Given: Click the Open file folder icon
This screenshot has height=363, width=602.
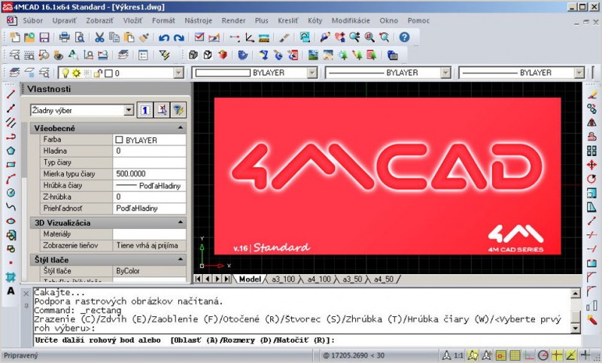Looking at the screenshot, I should pyautogui.click(x=29, y=37).
